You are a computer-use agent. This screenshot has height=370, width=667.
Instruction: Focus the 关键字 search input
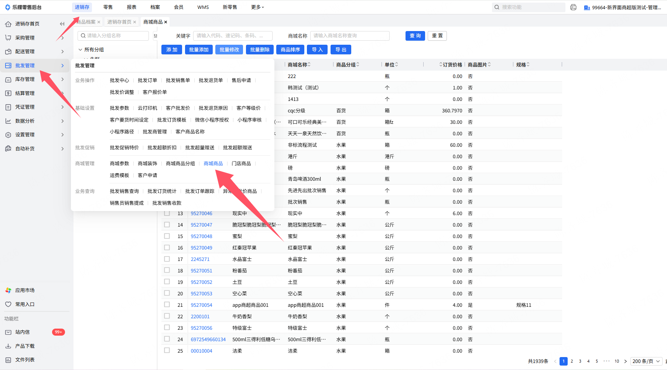[x=233, y=35]
